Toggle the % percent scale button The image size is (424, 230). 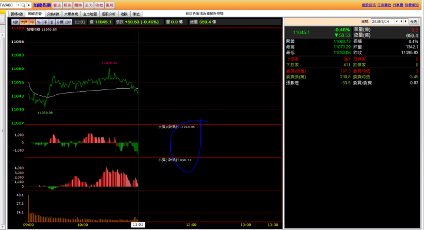39,22
